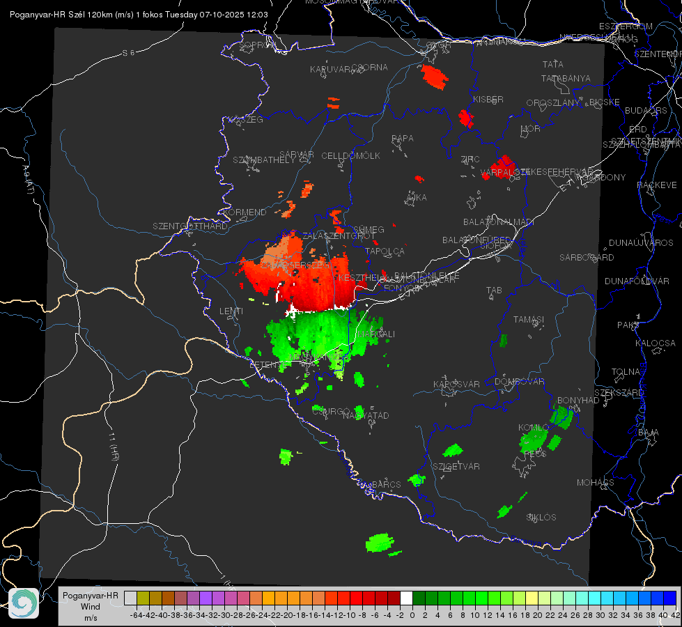Click the TAMÁSI city label
Viewport: 682px width, 627px height.
click(x=529, y=319)
